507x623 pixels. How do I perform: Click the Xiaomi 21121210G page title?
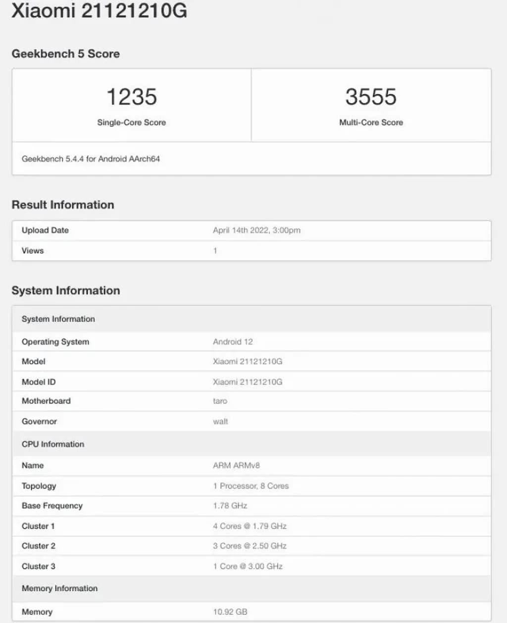pos(99,10)
